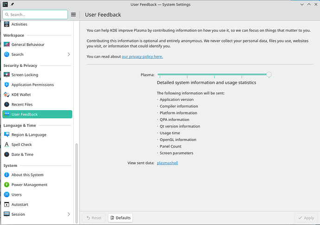Click the System Settings app icon in titlebar
The height and width of the screenshot is (225, 320).
pyautogui.click(x=5, y=4)
